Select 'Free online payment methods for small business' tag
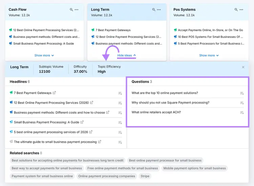The image size is (254, 186). 123,168
